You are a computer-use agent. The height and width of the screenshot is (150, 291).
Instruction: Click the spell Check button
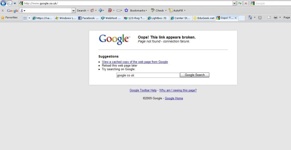157,10
